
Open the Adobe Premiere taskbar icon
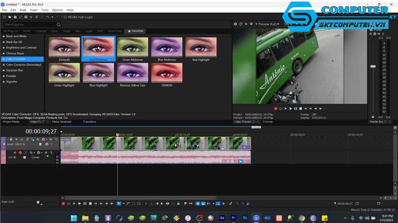click(233, 218)
